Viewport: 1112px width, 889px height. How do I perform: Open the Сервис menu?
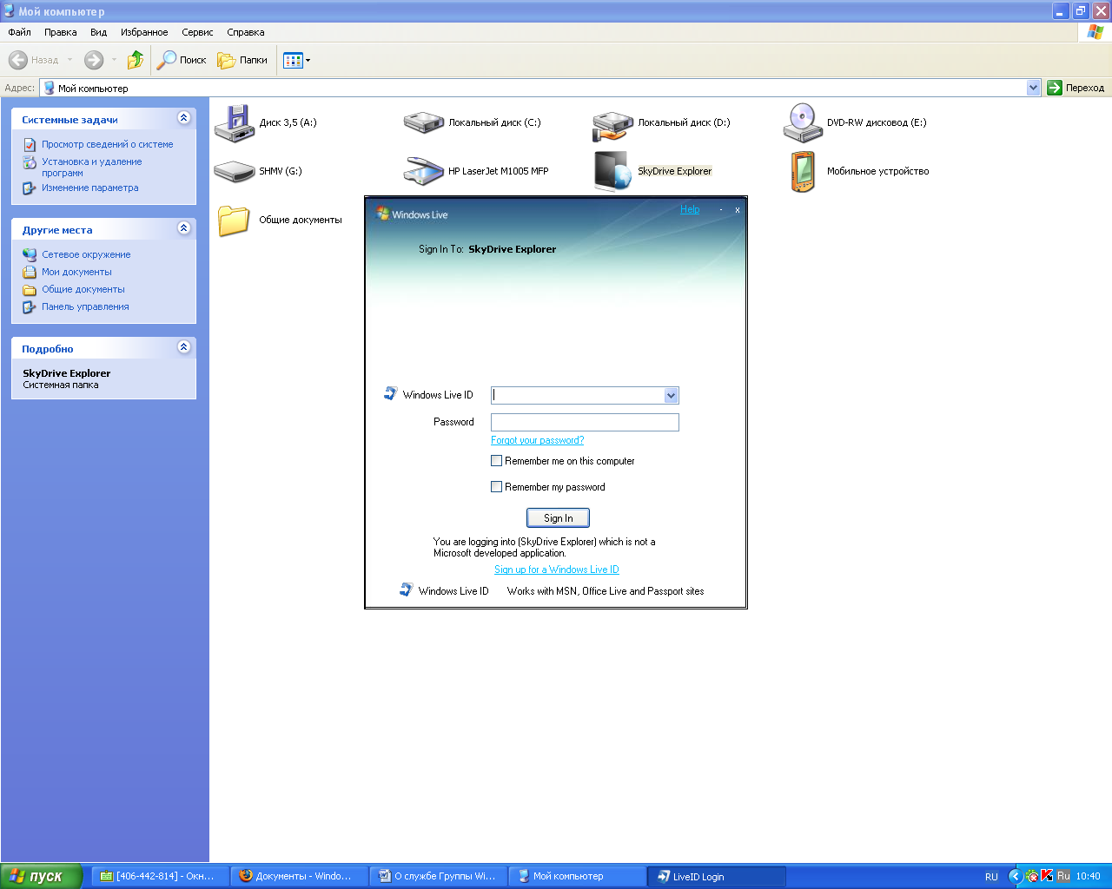[x=197, y=32]
